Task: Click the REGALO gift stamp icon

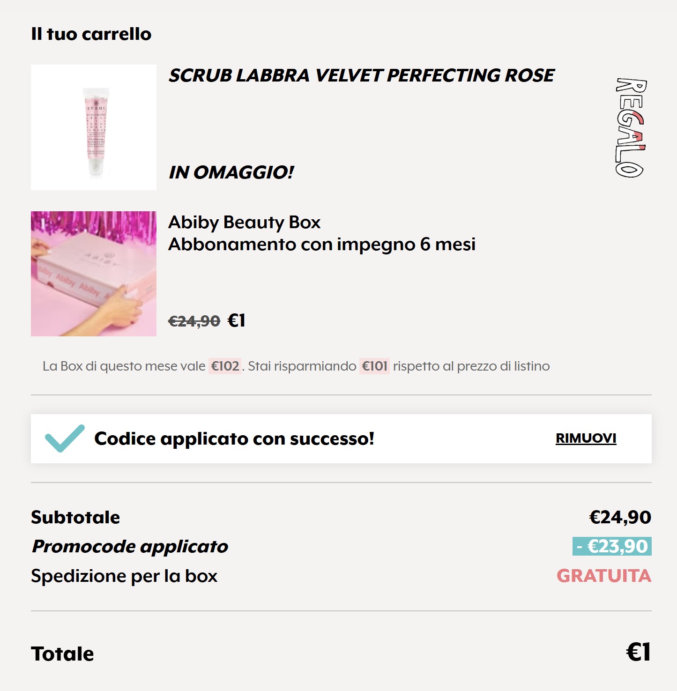Action: [x=631, y=127]
